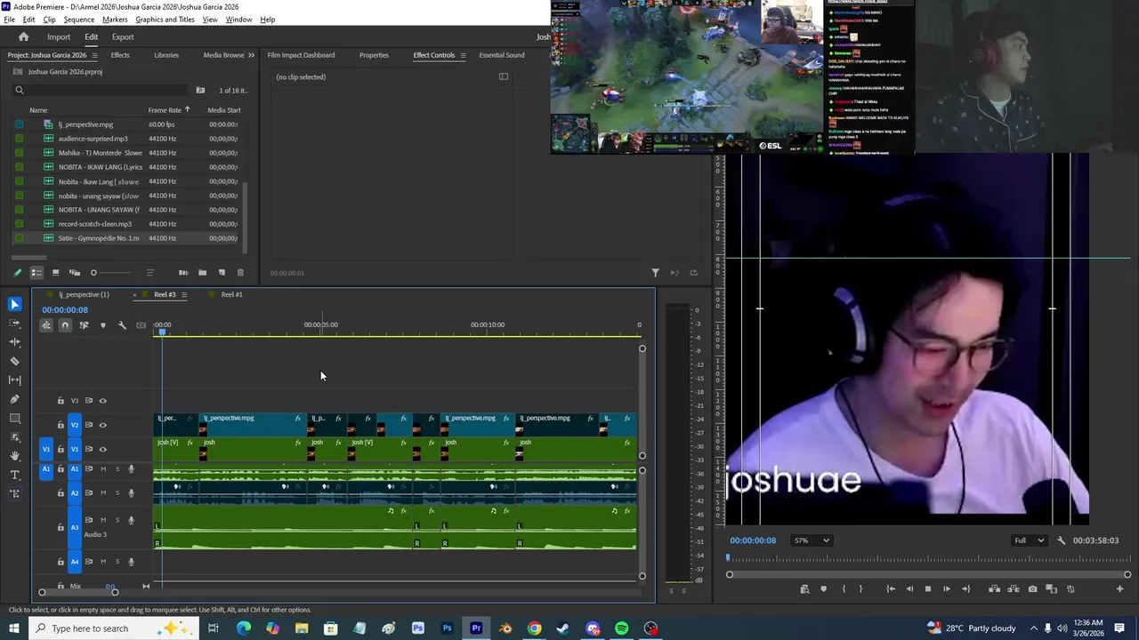
Task: Solo audio track A2
Action: pos(117,493)
